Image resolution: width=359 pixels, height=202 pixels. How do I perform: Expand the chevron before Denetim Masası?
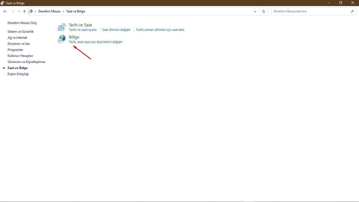(36, 11)
